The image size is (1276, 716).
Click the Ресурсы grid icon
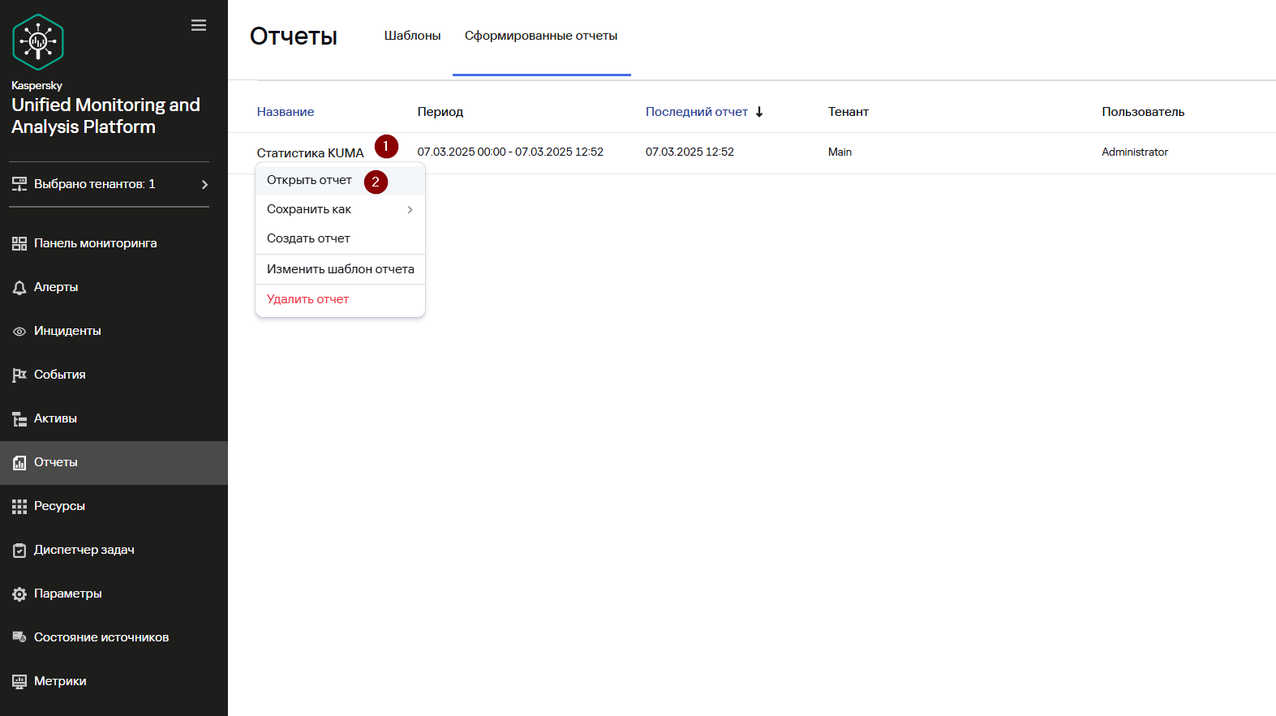(x=19, y=506)
